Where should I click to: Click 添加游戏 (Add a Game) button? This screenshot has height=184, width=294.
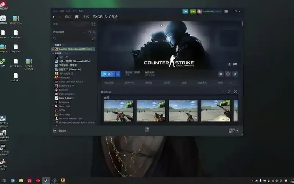(60, 131)
